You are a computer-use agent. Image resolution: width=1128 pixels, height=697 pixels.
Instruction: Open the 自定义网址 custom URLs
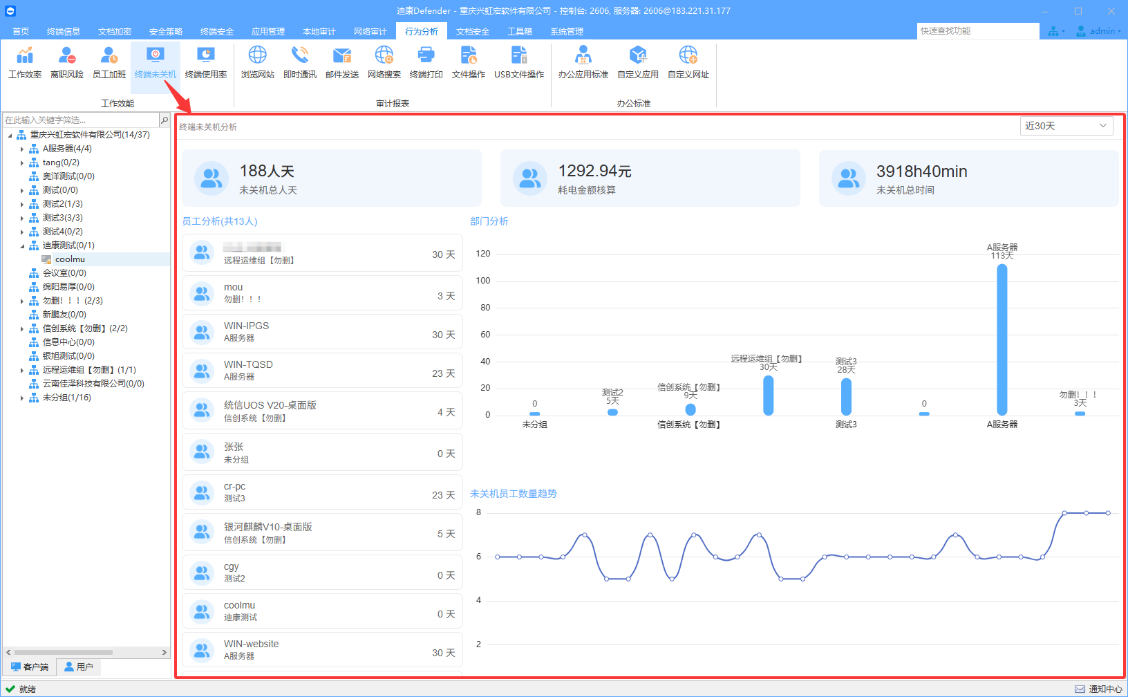click(688, 62)
